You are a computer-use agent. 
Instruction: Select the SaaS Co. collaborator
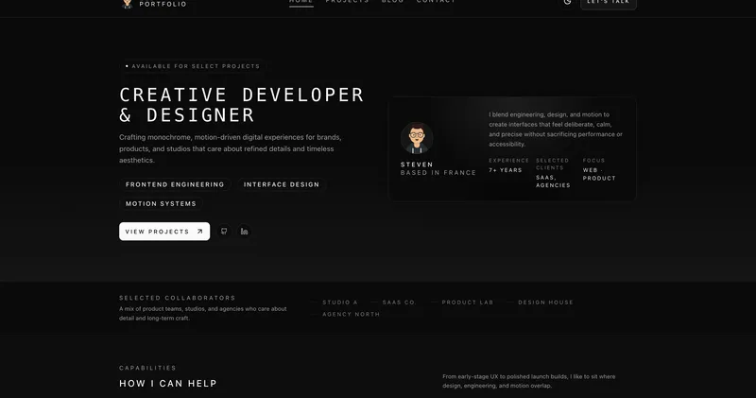click(399, 303)
